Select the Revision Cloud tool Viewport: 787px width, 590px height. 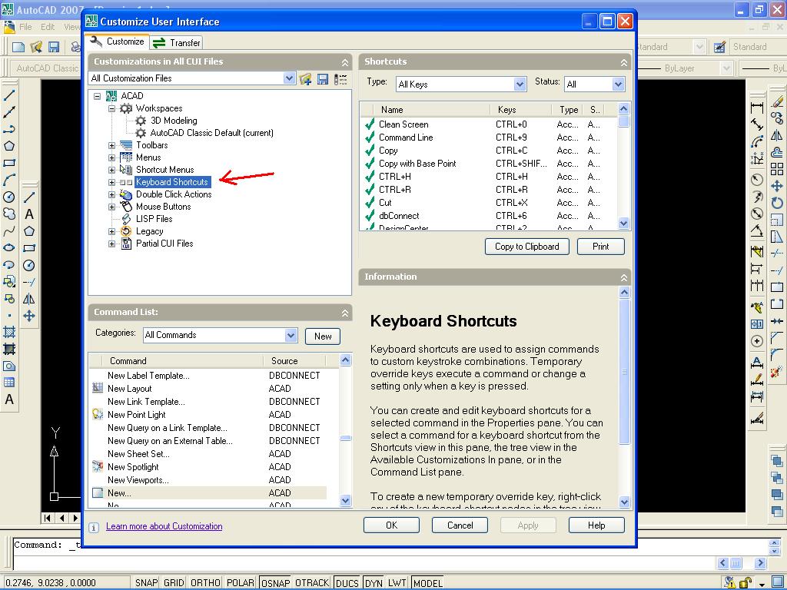9,214
